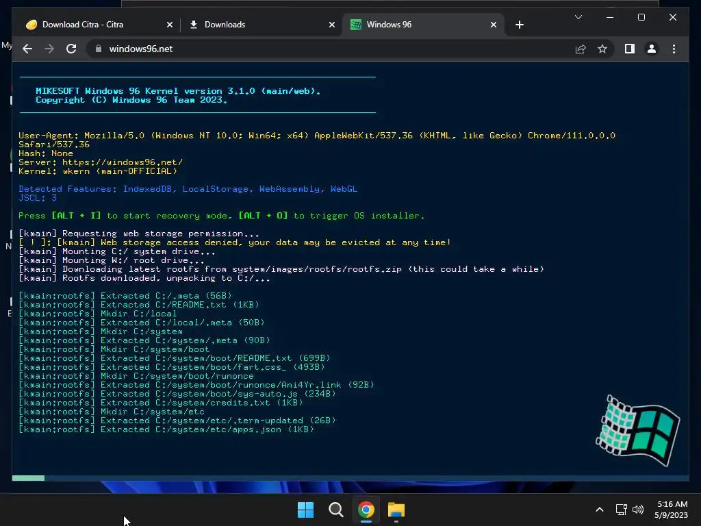Click the 'Mkdir C:/local' line
The width and height of the screenshot is (701, 526).
(x=97, y=314)
